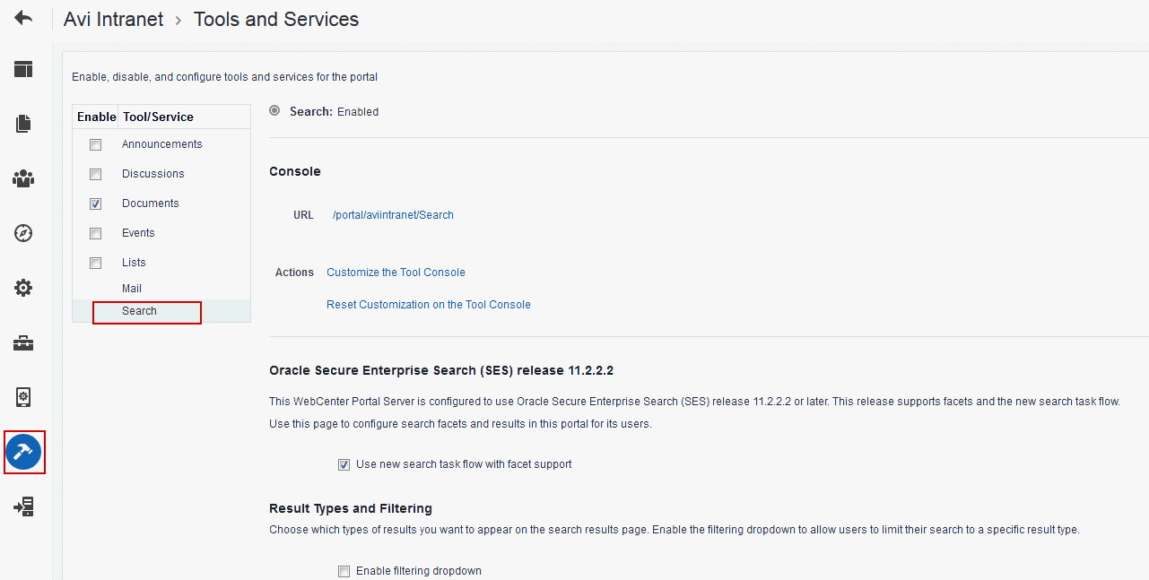Open the import/export server sidebar icon
This screenshot has width=1149, height=580.
pyautogui.click(x=23, y=507)
